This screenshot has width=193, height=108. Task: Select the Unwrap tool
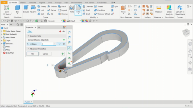pos(63,14)
